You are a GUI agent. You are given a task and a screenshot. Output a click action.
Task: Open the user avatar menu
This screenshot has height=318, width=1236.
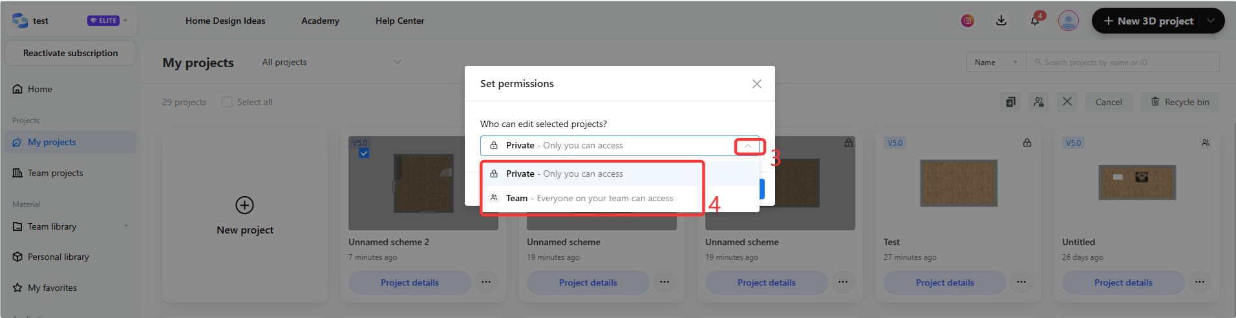[1069, 21]
